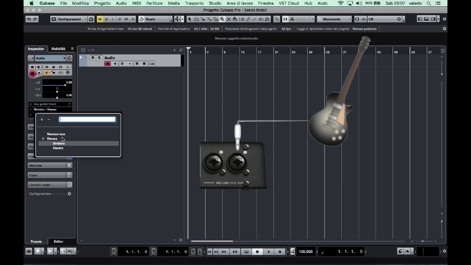Click the Iterative Quantize Q button

point(357,19)
